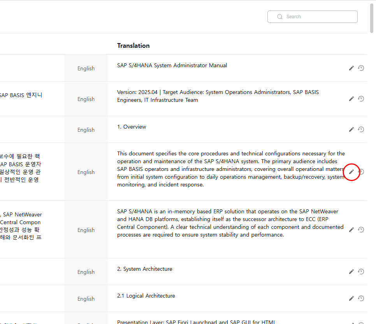View history of 'in-memory based ERP solution' row
The image size is (376, 324).
tap(361, 230)
